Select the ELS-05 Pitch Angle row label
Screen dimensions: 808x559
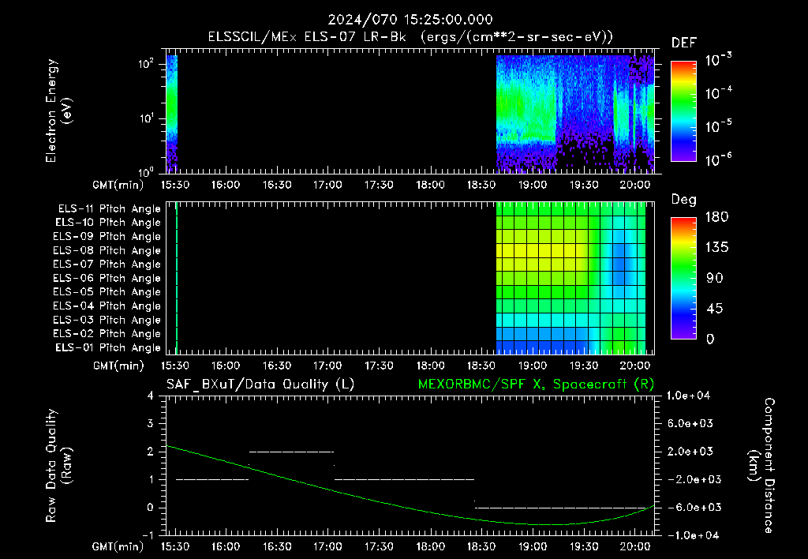click(107, 292)
